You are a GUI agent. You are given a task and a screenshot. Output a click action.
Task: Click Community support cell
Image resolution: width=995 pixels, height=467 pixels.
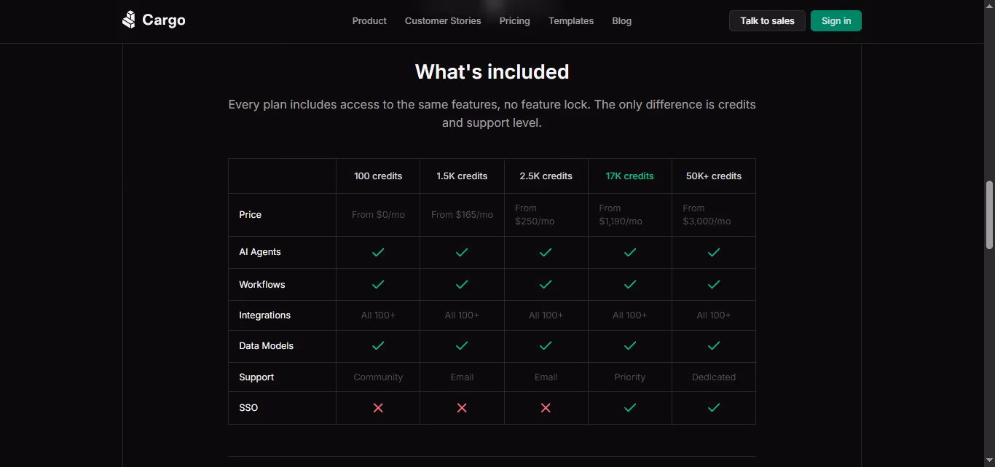pos(378,377)
